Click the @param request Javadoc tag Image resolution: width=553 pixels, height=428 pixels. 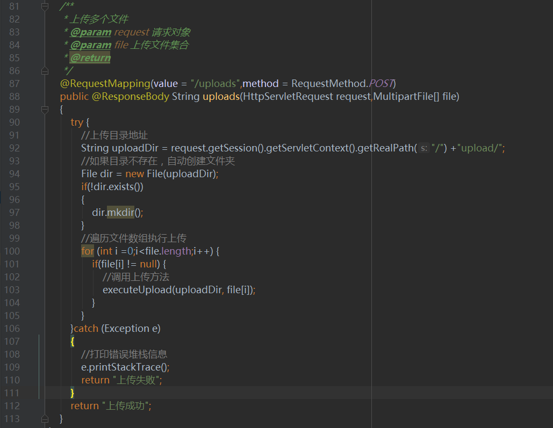[x=91, y=32]
